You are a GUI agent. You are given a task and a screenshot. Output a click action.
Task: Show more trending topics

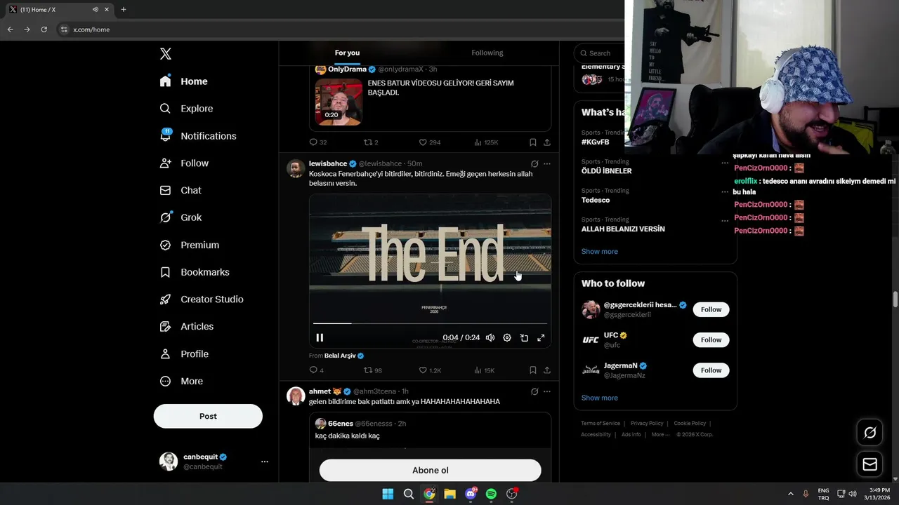(600, 251)
